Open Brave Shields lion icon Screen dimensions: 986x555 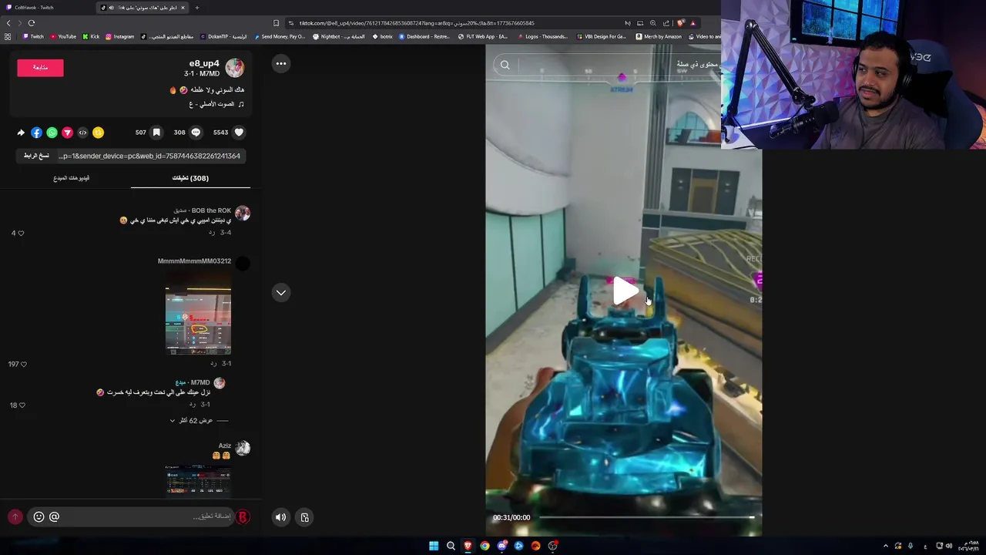pos(680,23)
